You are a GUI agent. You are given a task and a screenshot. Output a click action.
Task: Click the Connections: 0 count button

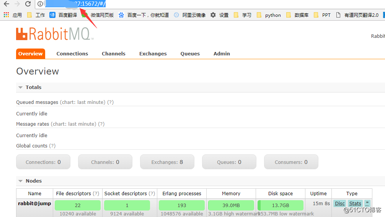(x=43, y=162)
